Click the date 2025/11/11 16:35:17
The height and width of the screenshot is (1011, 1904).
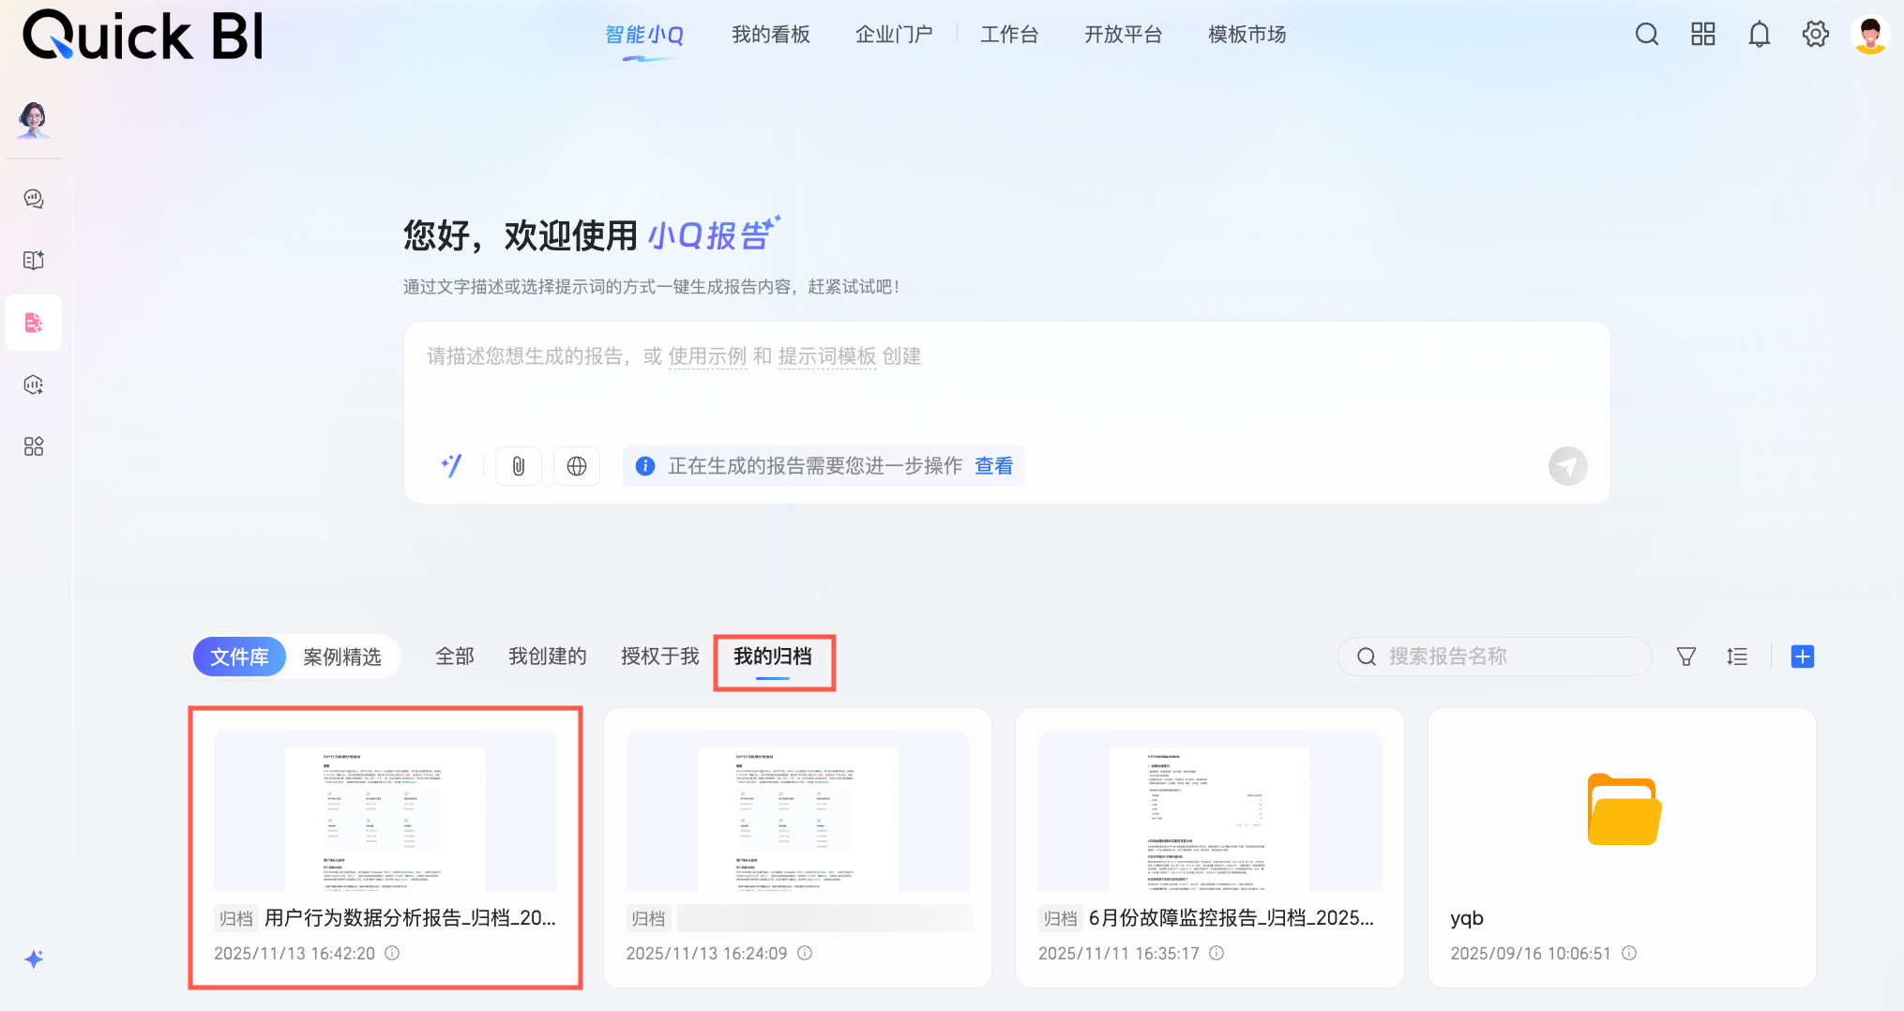[x=1119, y=953]
